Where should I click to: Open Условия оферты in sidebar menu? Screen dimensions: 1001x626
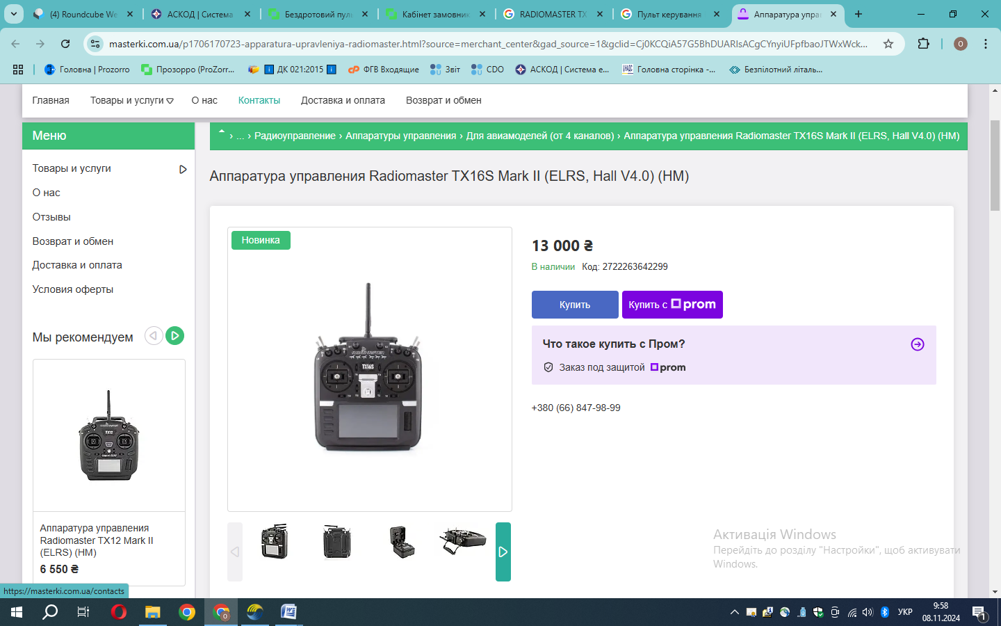coord(73,289)
